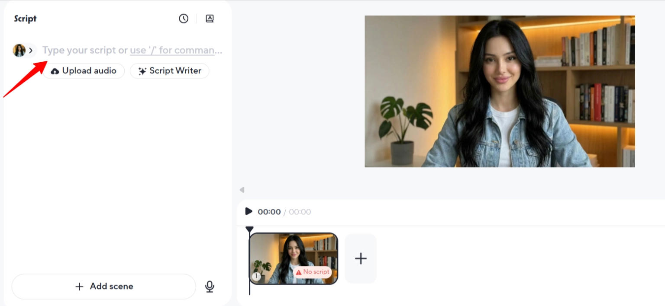Click the sparkle icon in Script Writer
The width and height of the screenshot is (665, 306).
coord(142,71)
